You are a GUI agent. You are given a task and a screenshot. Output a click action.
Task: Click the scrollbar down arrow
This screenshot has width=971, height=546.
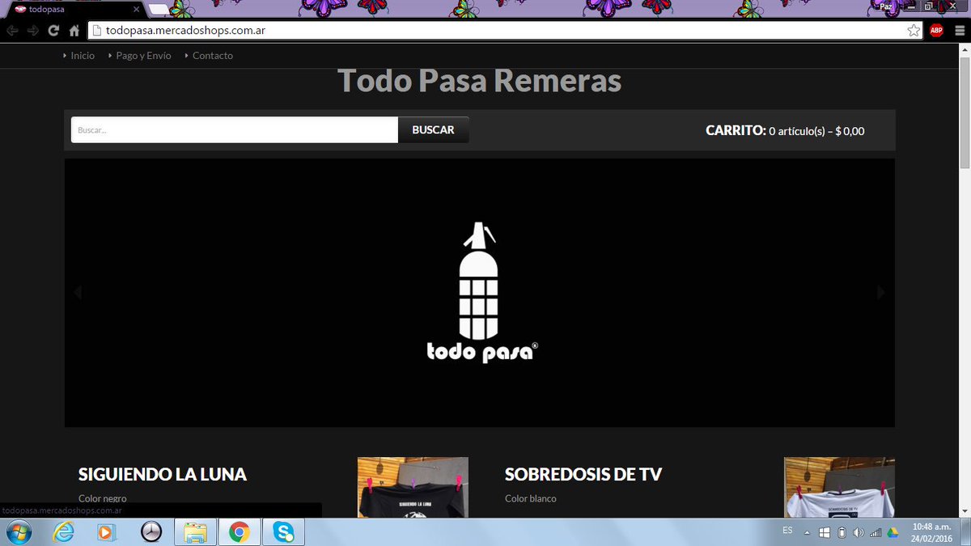click(x=965, y=512)
